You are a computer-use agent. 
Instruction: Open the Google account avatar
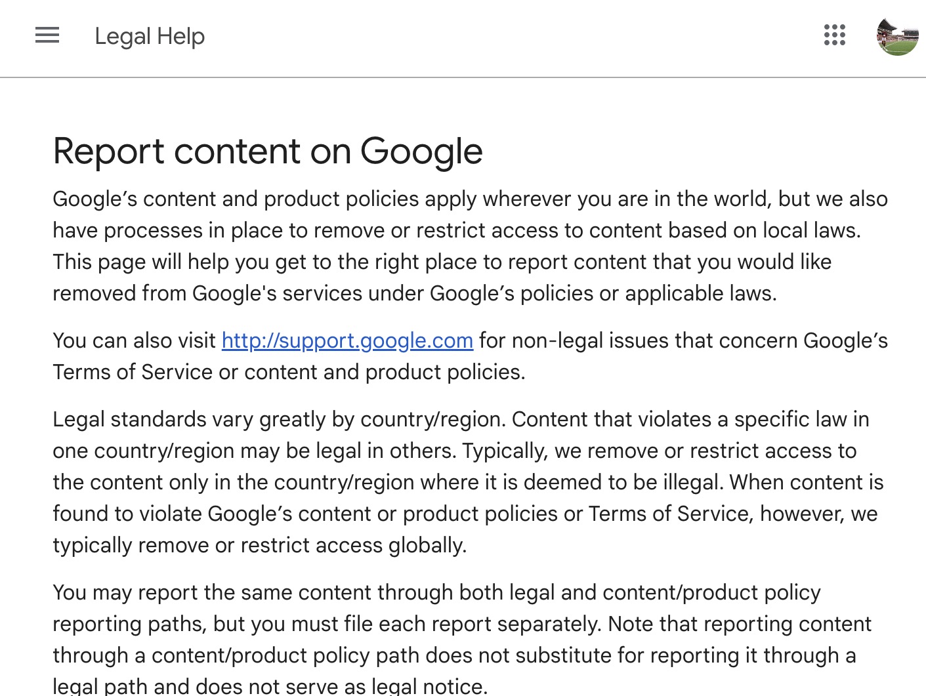(x=897, y=35)
